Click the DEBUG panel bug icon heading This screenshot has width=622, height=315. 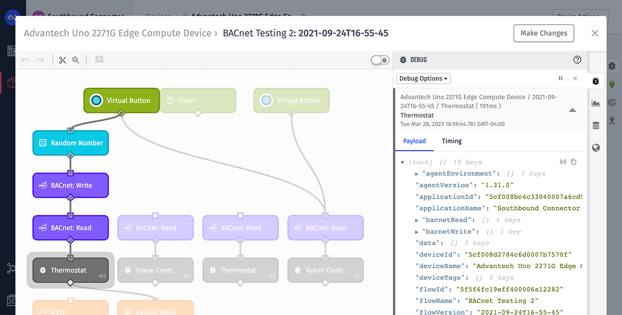pyautogui.click(x=403, y=60)
